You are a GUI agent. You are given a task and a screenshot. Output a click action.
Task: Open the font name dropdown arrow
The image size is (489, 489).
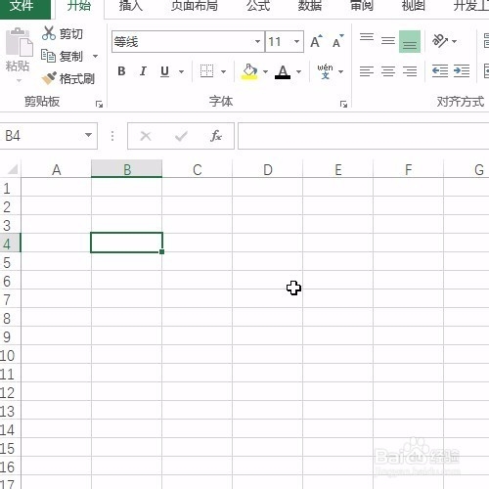[x=257, y=41]
